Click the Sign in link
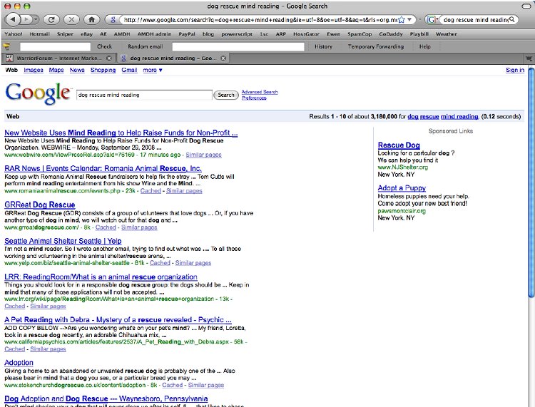This screenshot has width=535, height=407. [x=515, y=70]
